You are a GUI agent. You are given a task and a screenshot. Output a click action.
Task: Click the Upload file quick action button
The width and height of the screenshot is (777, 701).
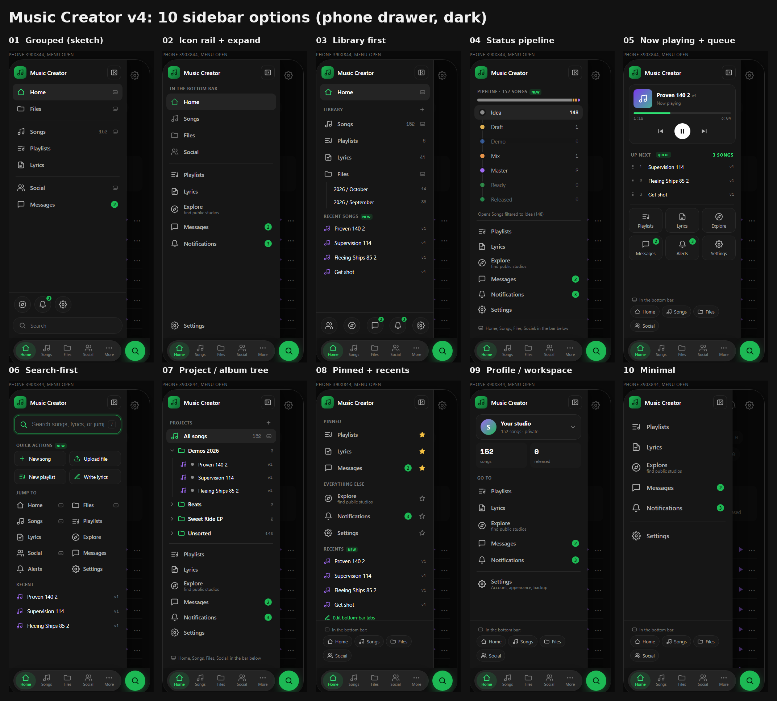[x=95, y=459]
